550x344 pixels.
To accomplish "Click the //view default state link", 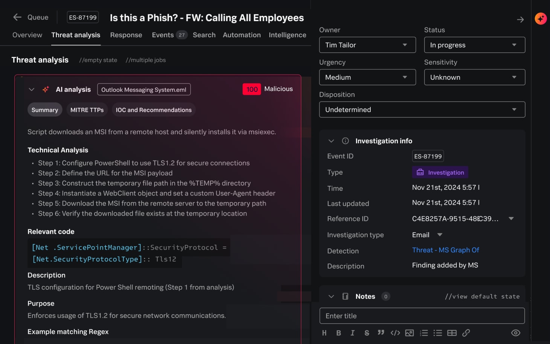I will click(482, 297).
